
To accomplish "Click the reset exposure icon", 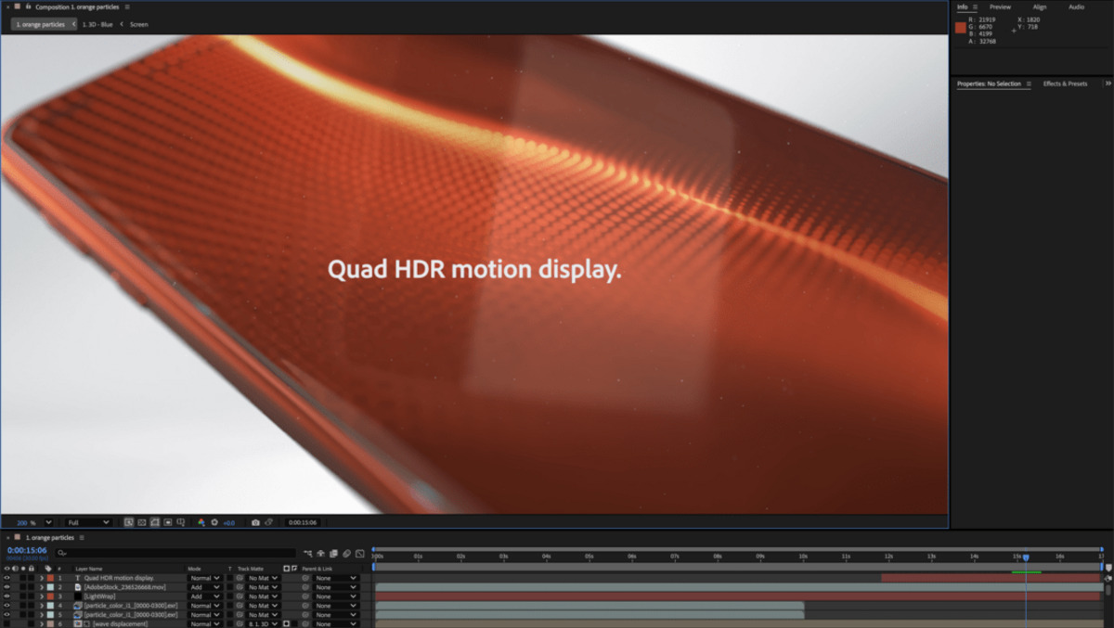I will coord(214,522).
